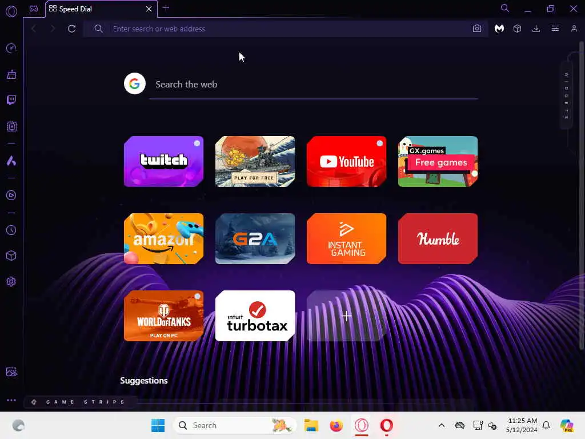Open the sidebar three-dots setup menu
This screenshot has width=585, height=439.
(11, 400)
